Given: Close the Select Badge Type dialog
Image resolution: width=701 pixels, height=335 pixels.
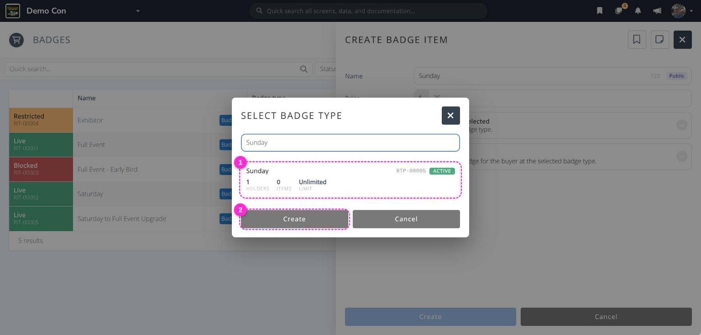Looking at the screenshot, I should coord(450,116).
